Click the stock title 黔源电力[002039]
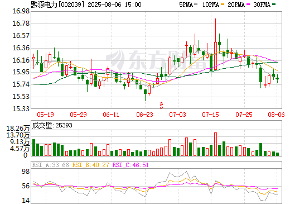 (58, 4)
